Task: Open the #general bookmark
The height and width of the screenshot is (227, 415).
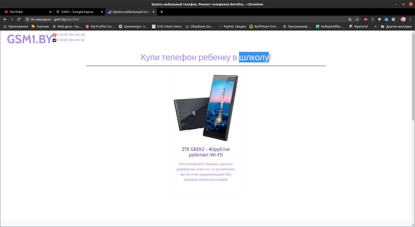Action: 358,27
